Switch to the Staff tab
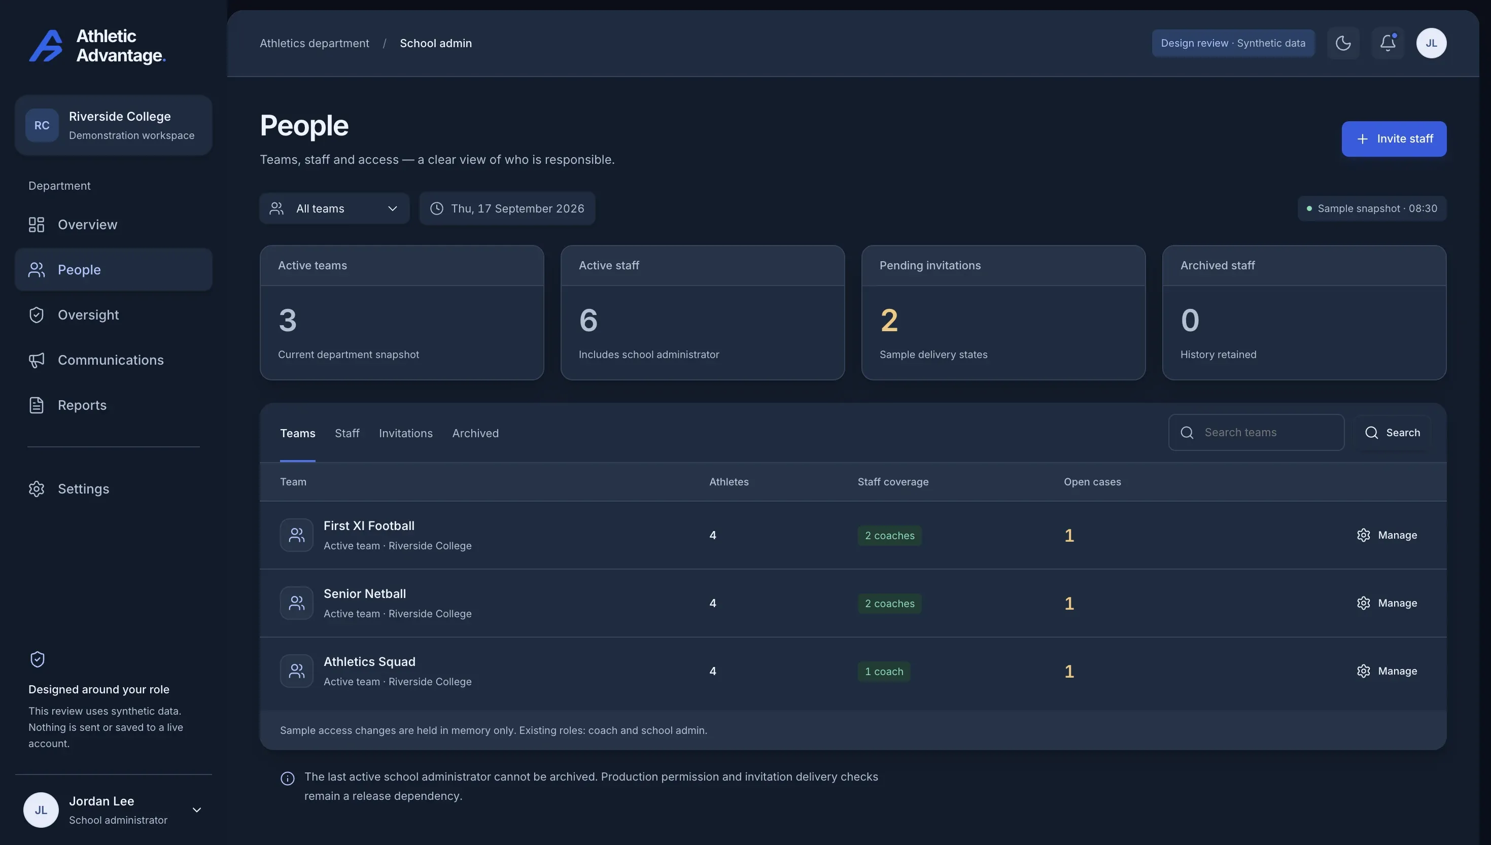The image size is (1491, 845). click(x=347, y=434)
